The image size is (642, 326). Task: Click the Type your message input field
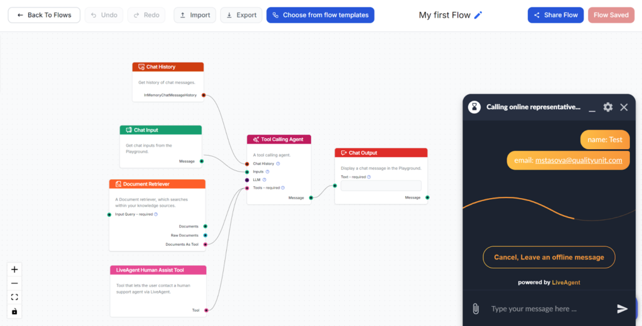coord(545,308)
